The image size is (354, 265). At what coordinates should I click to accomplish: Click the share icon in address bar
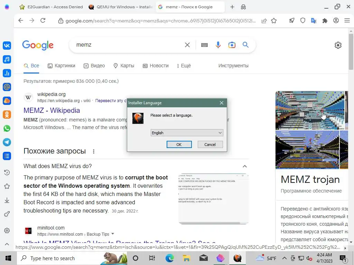pos(264,21)
